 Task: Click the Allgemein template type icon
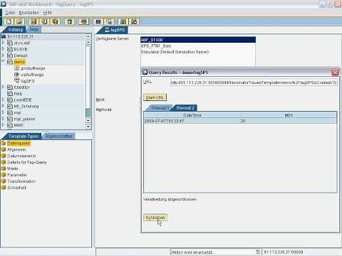4,149
